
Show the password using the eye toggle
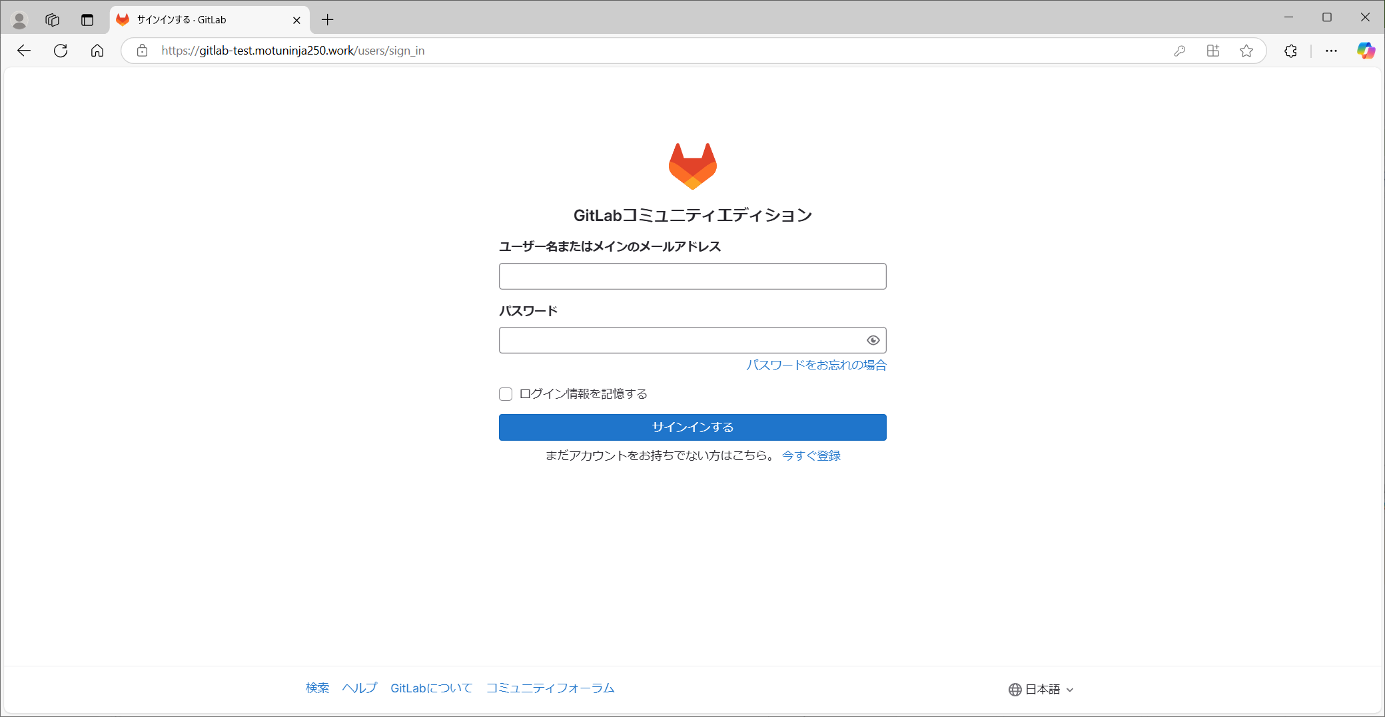point(873,340)
